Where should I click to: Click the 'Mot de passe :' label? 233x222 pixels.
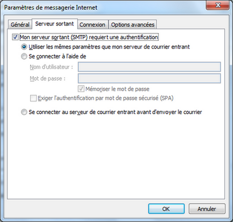pos(47,79)
